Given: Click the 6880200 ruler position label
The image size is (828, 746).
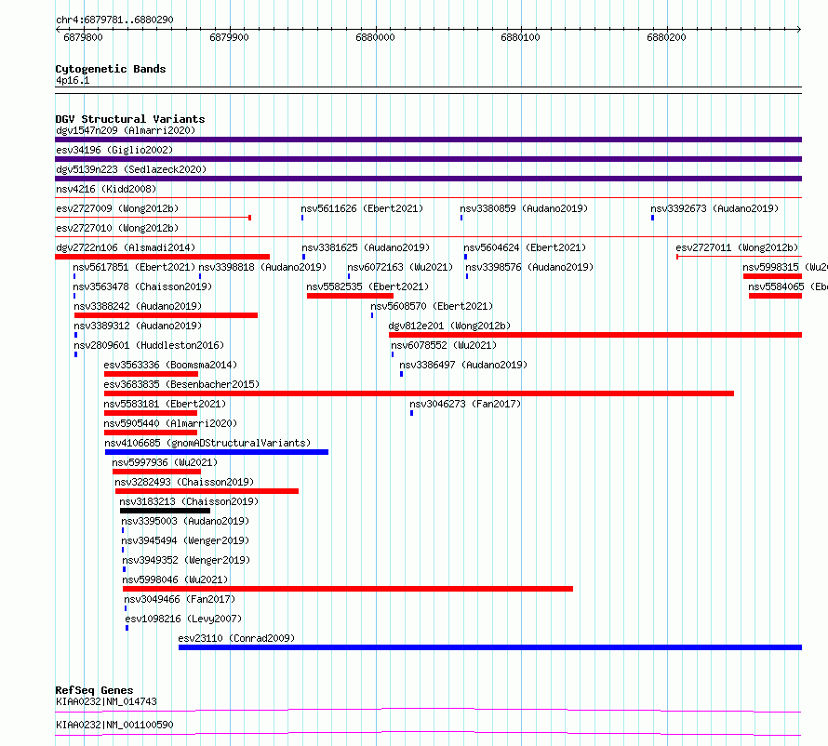Looking at the screenshot, I should [666, 37].
